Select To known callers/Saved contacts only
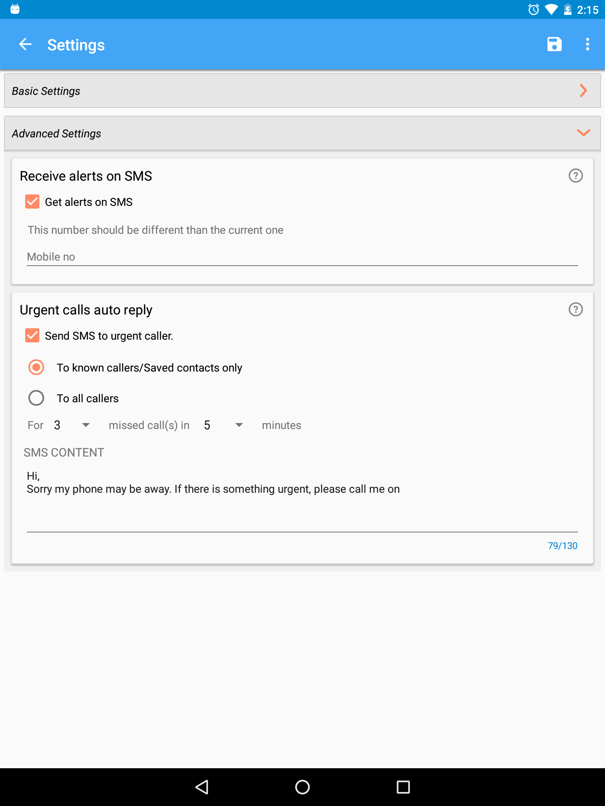This screenshot has height=806, width=605. tap(36, 367)
